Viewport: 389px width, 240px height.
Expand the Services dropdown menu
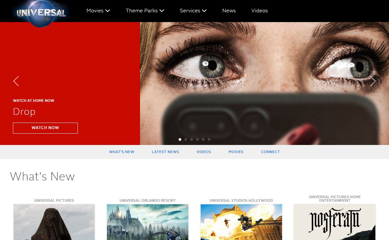[x=193, y=11]
